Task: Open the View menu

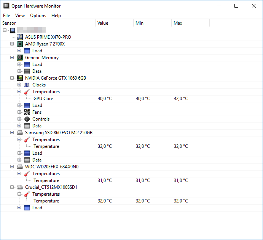Action: point(20,16)
